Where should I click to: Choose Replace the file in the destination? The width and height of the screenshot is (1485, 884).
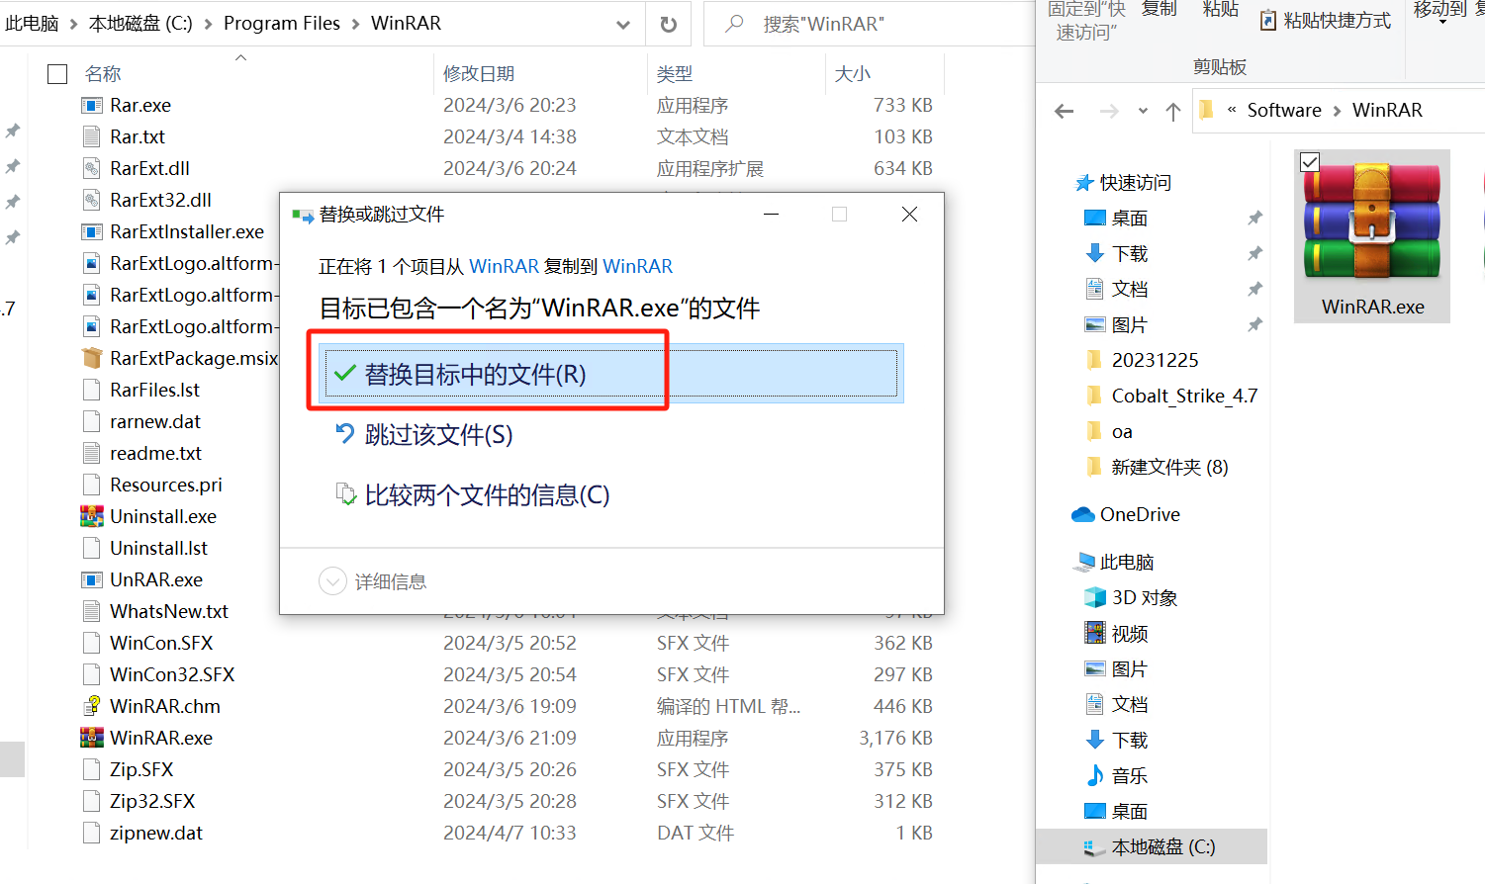point(611,374)
